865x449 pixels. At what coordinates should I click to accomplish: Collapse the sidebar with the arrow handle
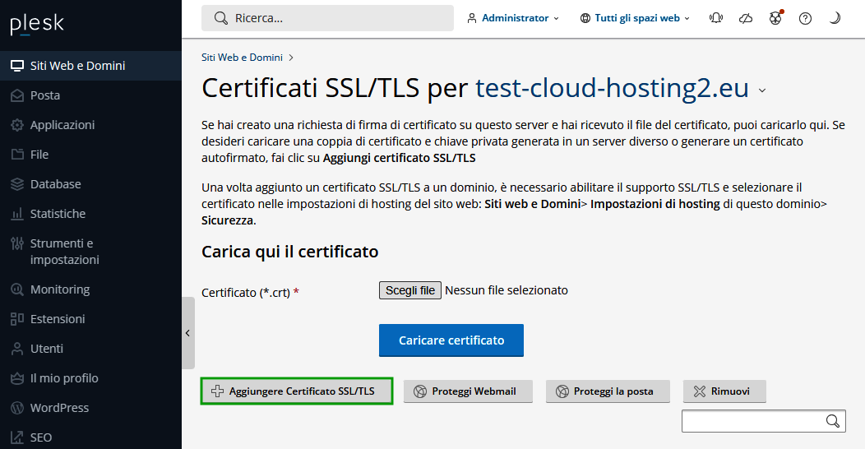tap(188, 333)
